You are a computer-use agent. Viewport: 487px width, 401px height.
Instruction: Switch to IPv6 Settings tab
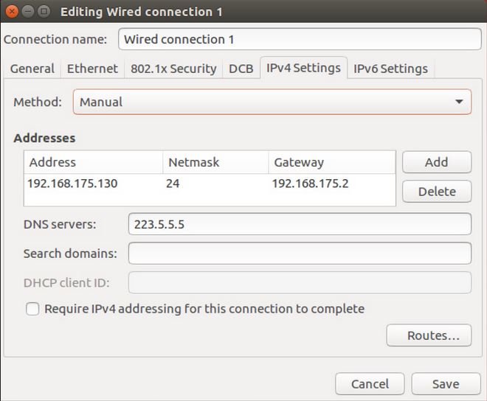point(390,69)
